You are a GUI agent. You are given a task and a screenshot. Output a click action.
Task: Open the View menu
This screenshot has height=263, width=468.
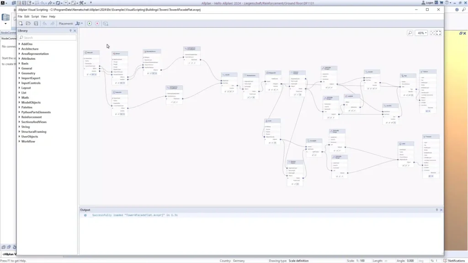(44, 16)
